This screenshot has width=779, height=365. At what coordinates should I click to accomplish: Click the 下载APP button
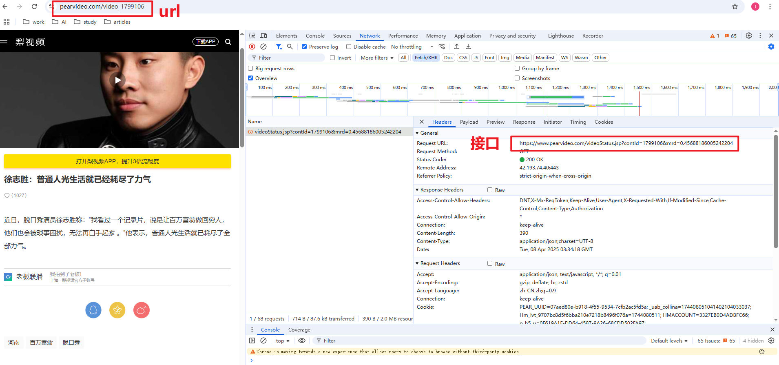[206, 42]
